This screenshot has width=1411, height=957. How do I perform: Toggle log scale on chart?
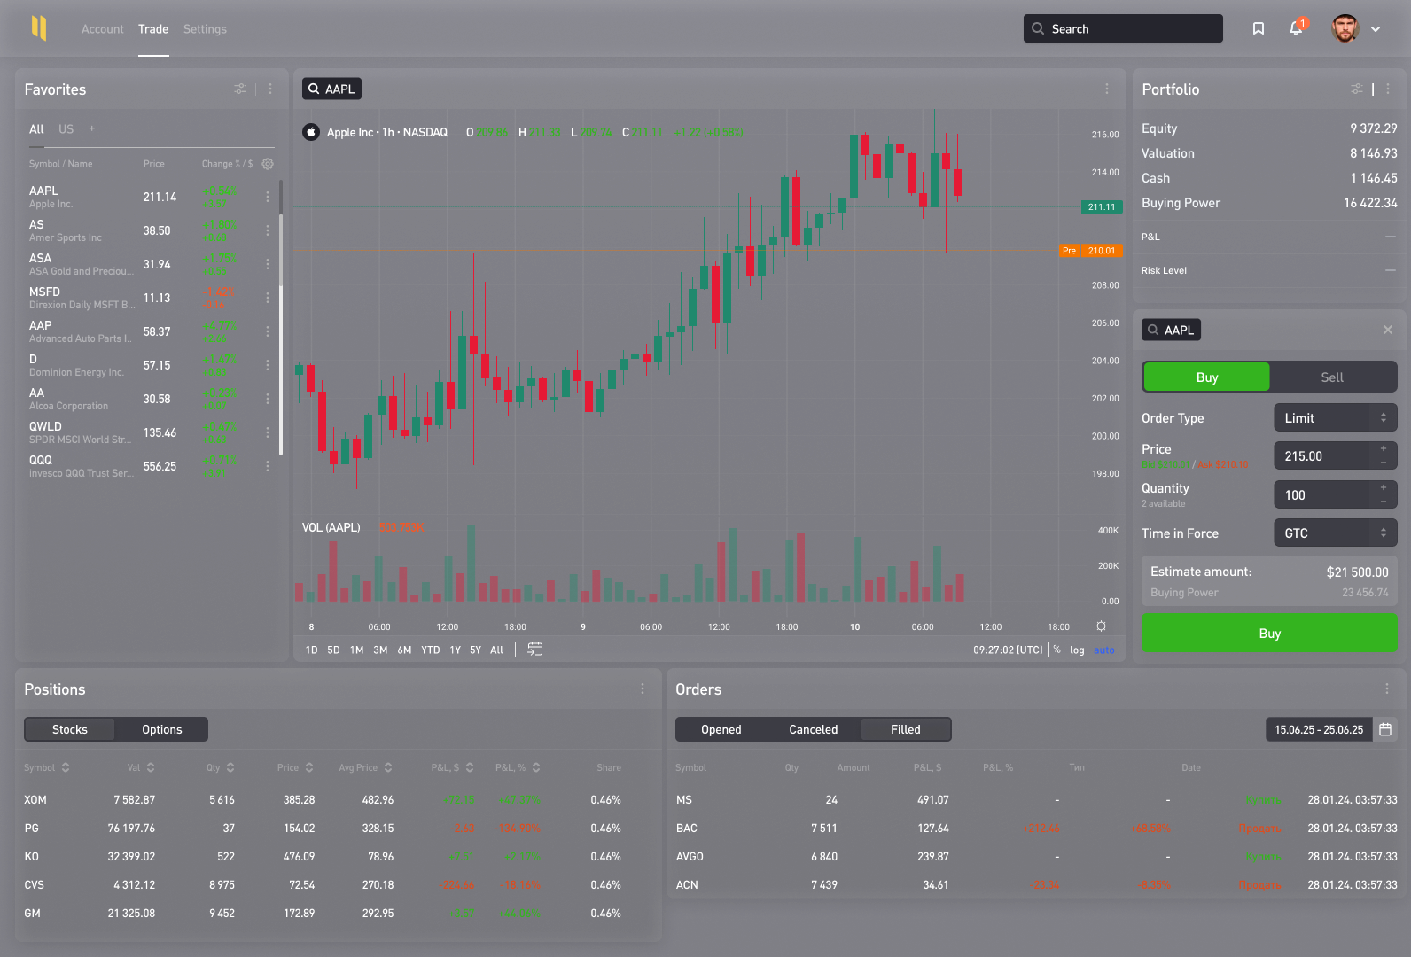(1077, 650)
